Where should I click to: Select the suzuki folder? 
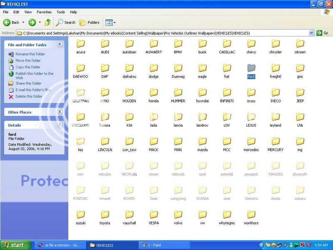pos(80,218)
